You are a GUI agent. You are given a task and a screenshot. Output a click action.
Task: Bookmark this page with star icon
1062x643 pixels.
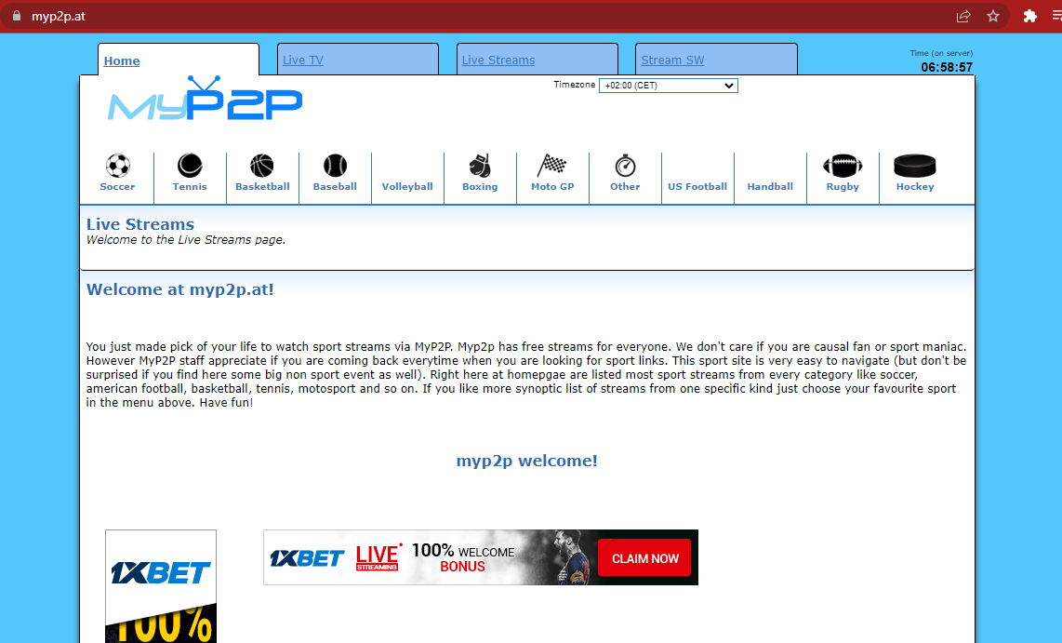[993, 16]
